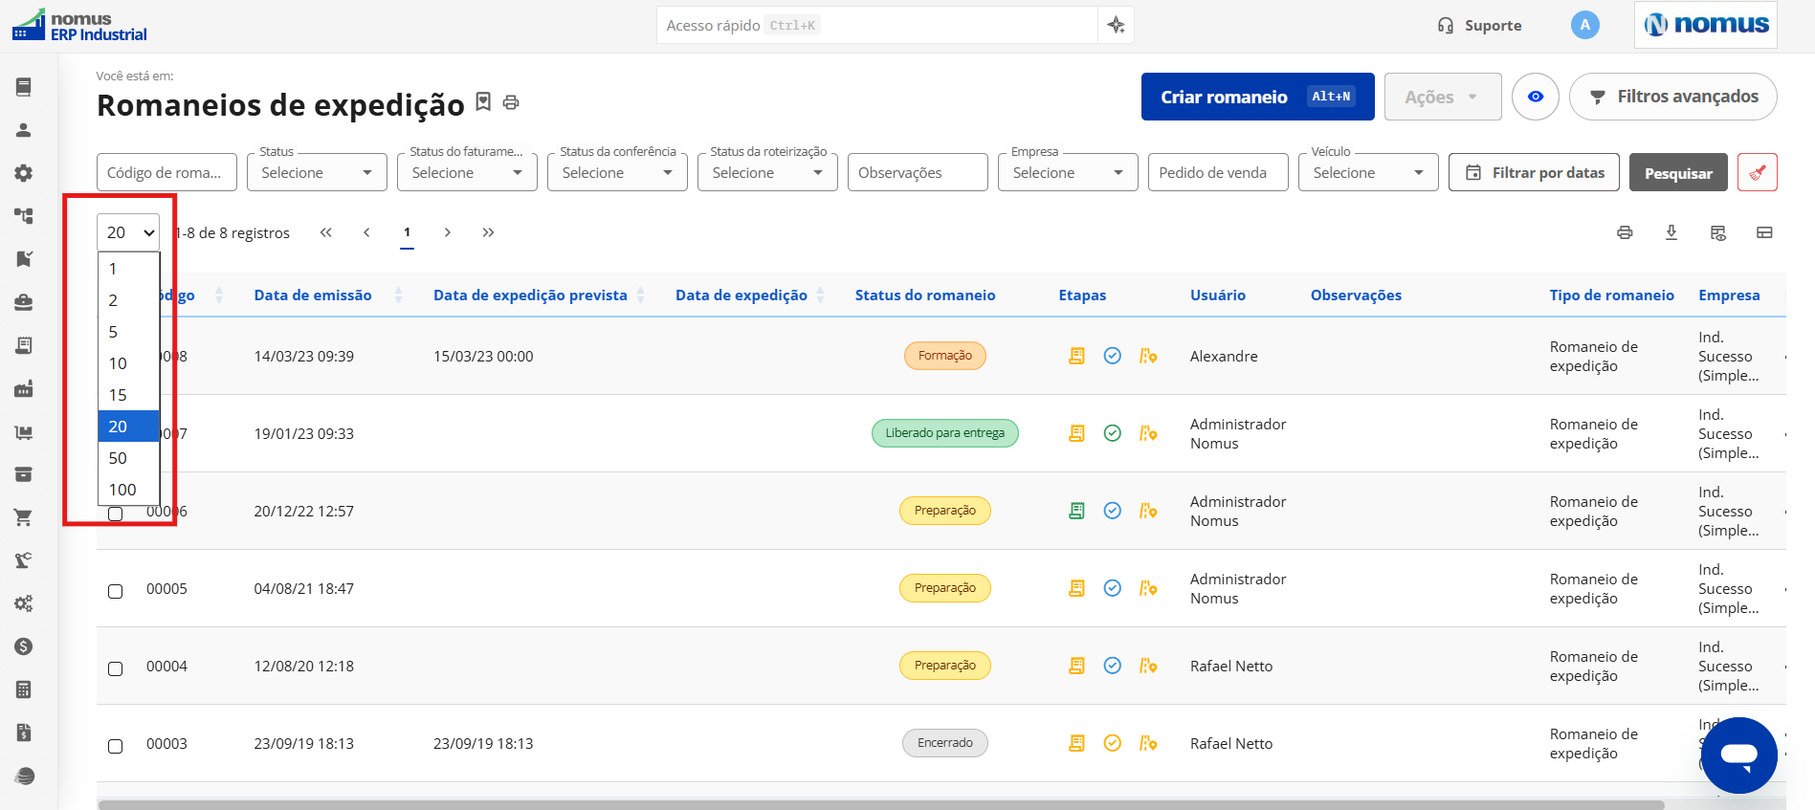1815x810 pixels.
Task: Open the dollar coin sidebar icon
Action: pyautogui.click(x=24, y=646)
